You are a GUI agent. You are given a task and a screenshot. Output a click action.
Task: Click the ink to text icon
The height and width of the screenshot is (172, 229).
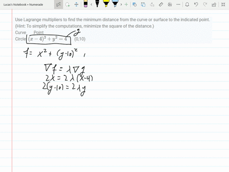point(152,4)
